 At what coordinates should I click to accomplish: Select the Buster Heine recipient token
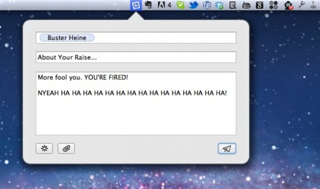click(67, 37)
